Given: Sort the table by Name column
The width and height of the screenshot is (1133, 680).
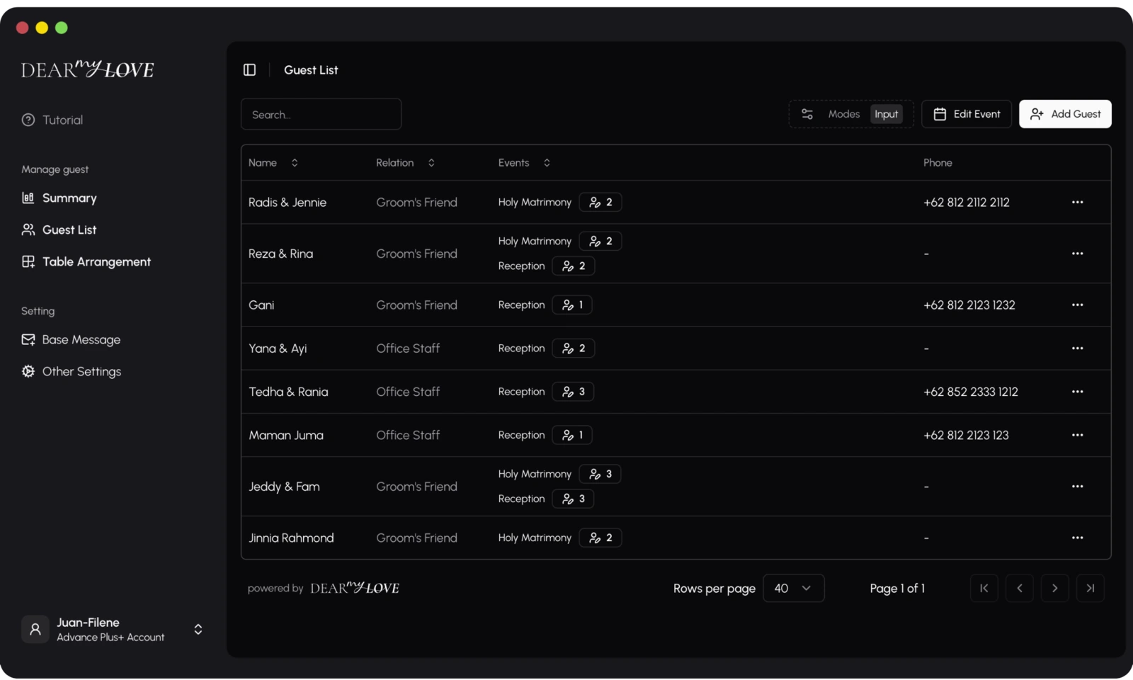Looking at the screenshot, I should (x=295, y=162).
